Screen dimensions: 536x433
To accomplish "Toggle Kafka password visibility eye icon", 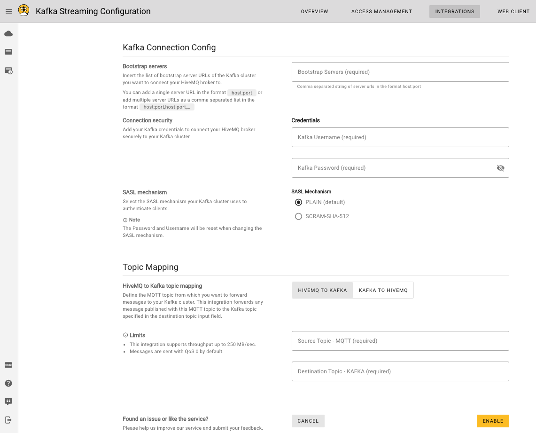I will pyautogui.click(x=500, y=168).
